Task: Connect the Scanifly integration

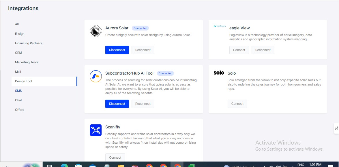Action: tap(115, 157)
